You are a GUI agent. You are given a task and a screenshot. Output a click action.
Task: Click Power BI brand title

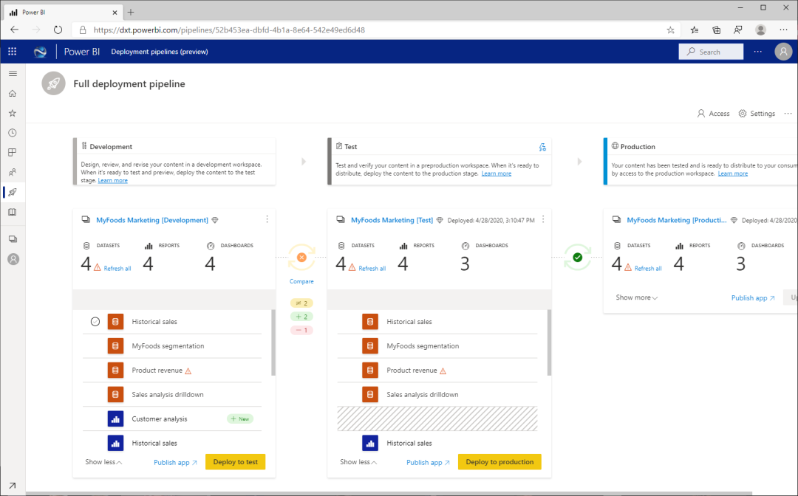click(81, 52)
